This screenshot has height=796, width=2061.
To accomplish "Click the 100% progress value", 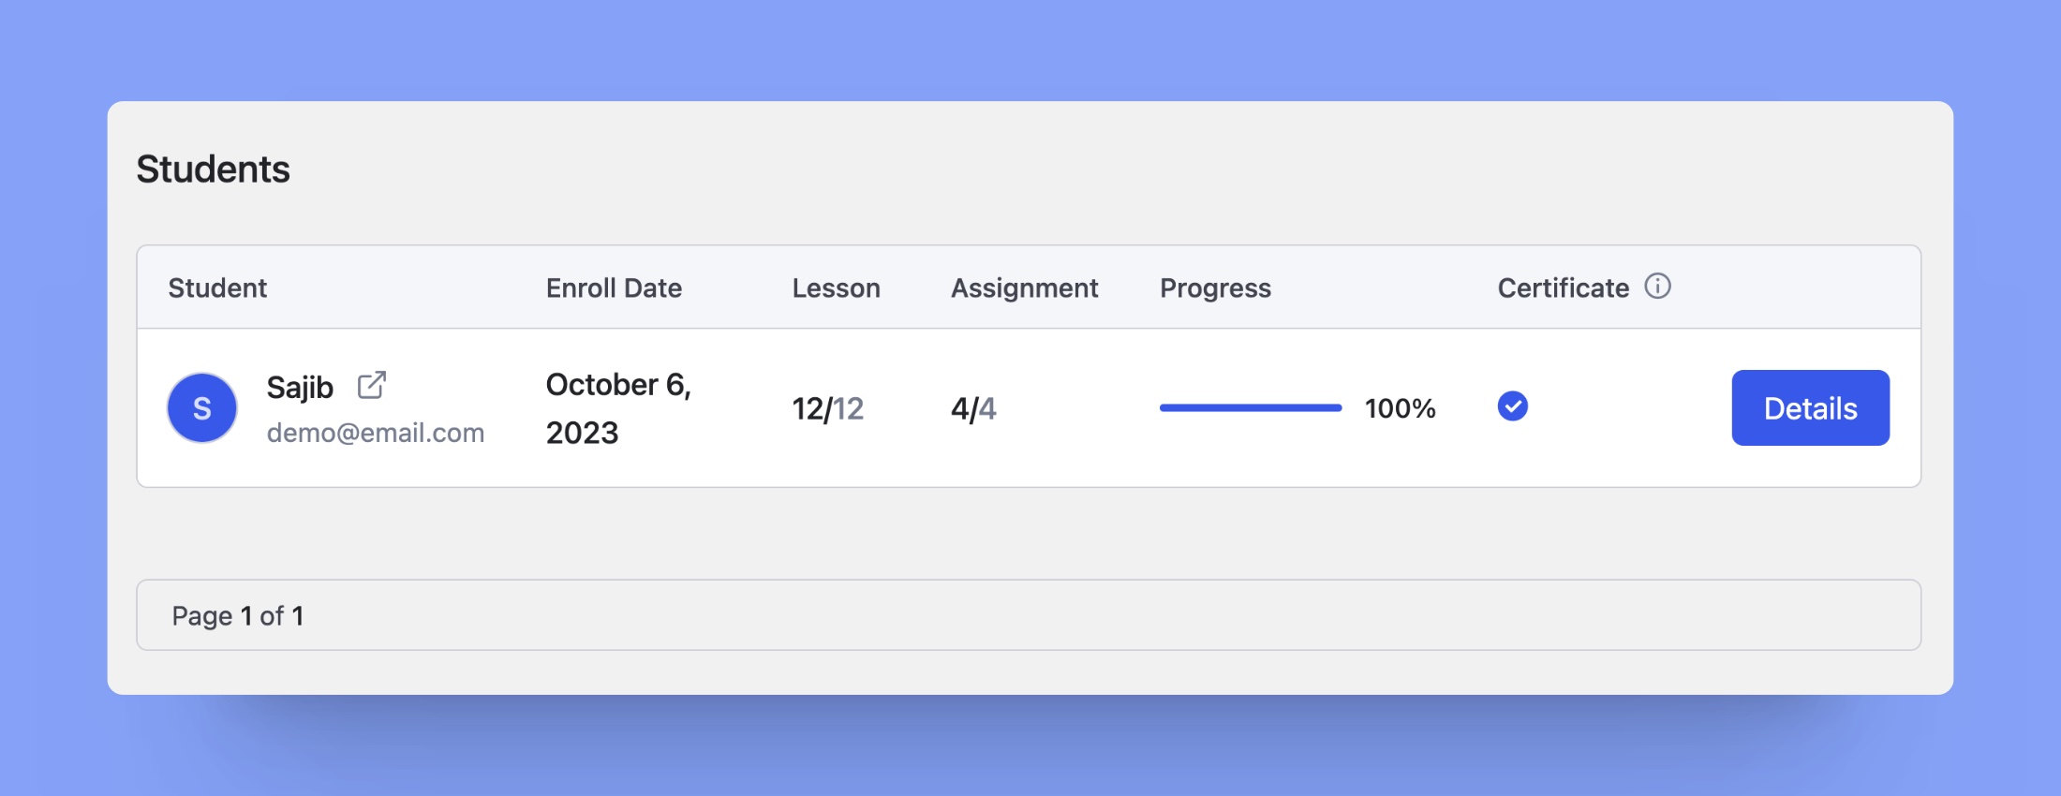I will pos(1400,408).
